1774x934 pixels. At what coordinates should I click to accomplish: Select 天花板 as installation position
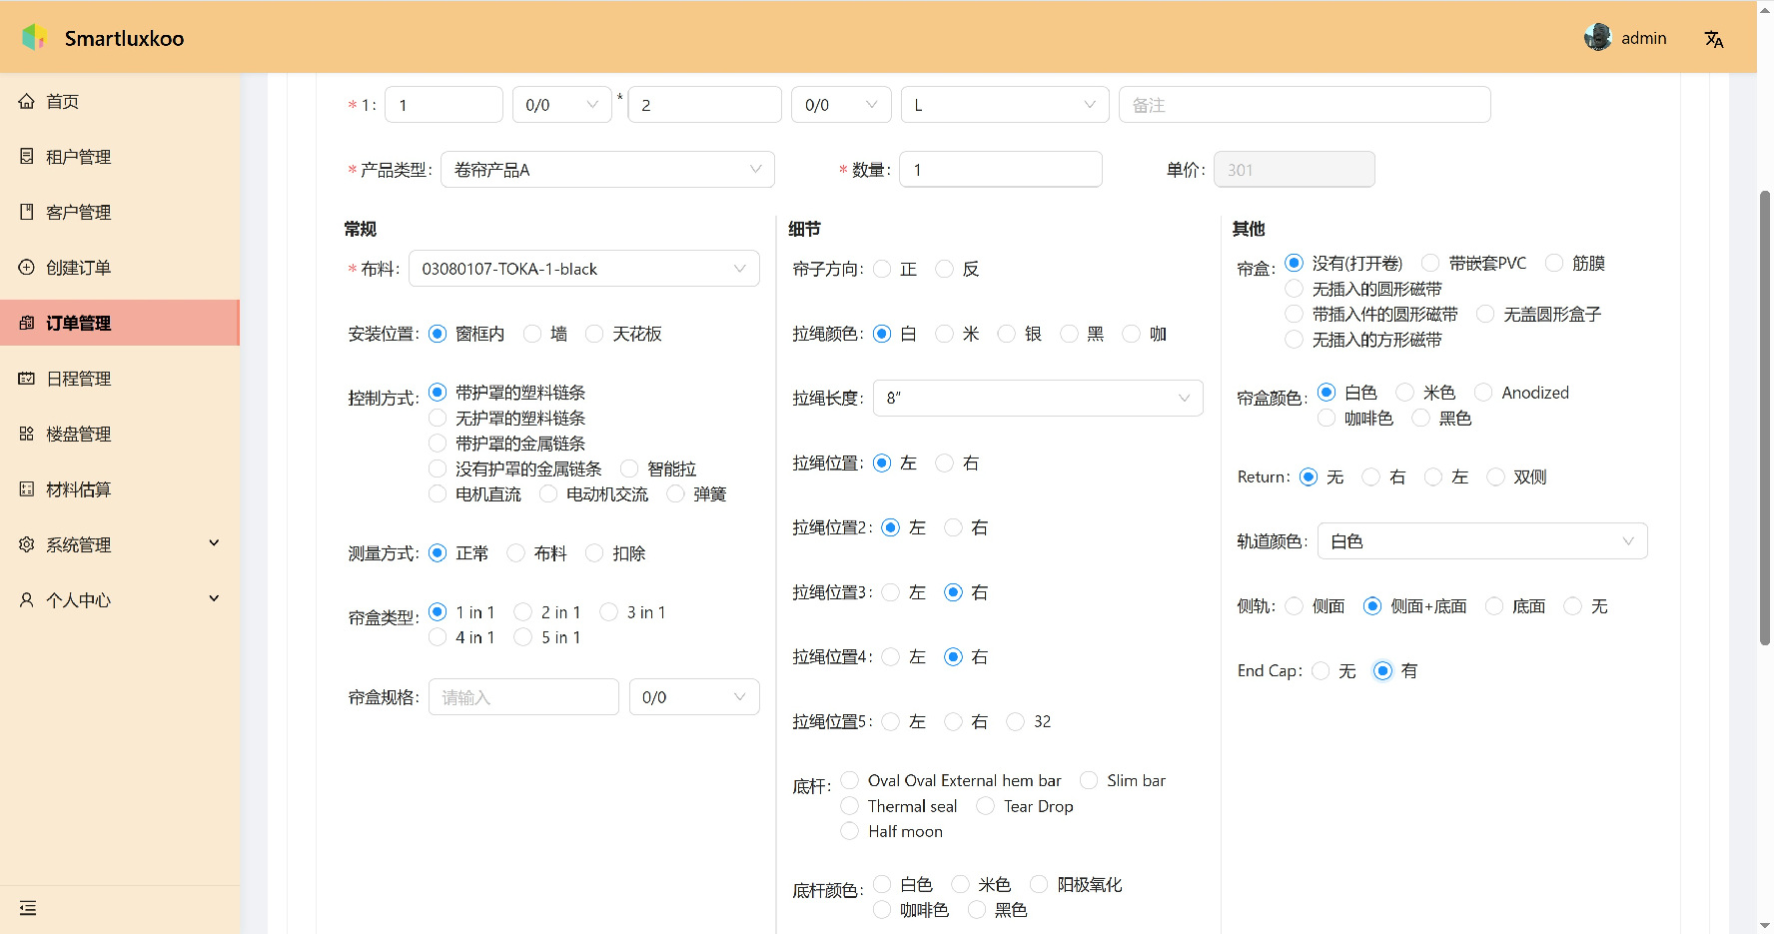tap(595, 334)
